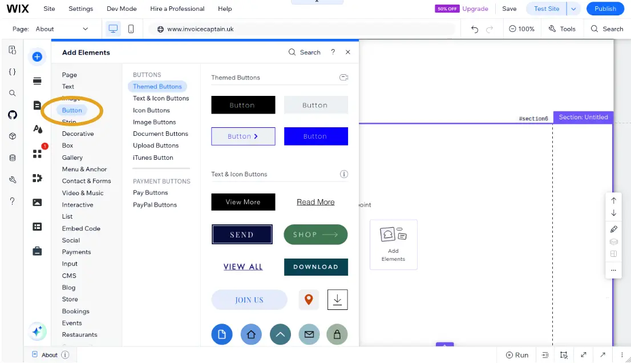Open the GitHub icon in left sidebar
The height and width of the screenshot is (363, 631).
13,115
